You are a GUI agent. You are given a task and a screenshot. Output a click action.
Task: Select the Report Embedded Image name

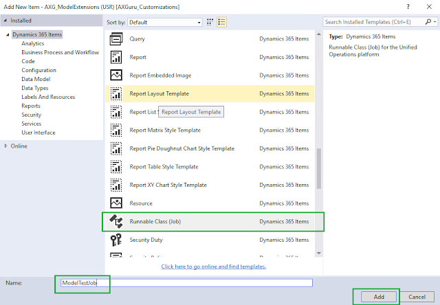click(160, 75)
